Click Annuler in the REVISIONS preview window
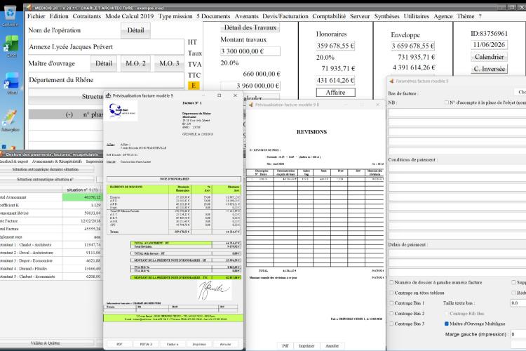The height and width of the screenshot is (351, 526). point(332,346)
